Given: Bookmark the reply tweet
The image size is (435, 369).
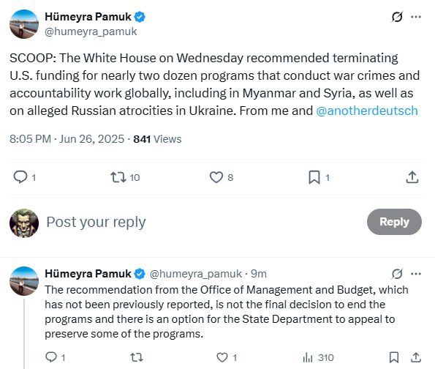Looking at the screenshot, I should click(394, 357).
